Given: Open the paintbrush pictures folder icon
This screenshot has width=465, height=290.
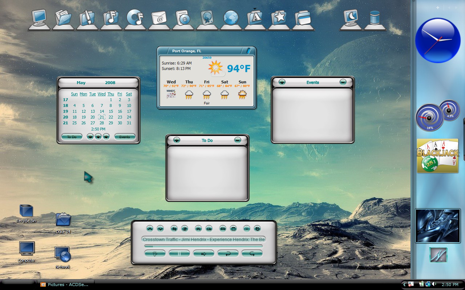Looking at the screenshot, I should click(x=87, y=17).
